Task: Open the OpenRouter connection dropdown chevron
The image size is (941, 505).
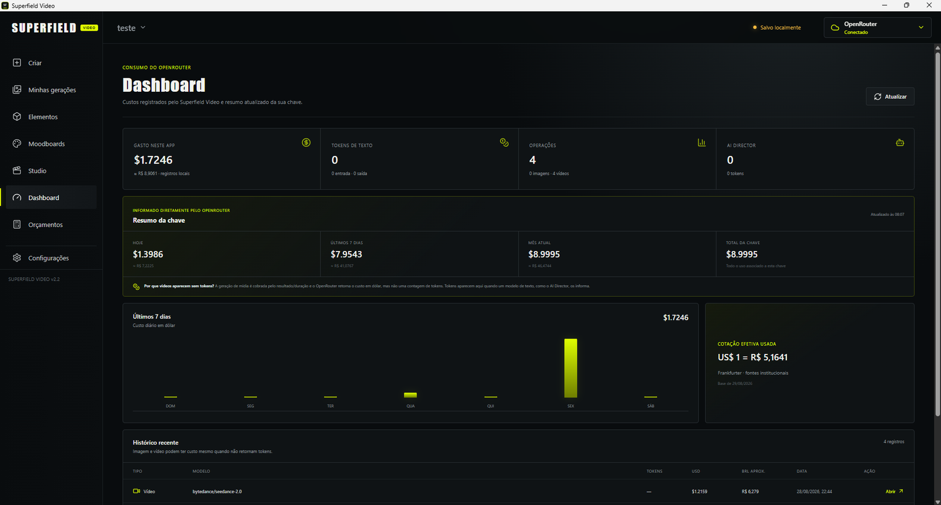Action: coord(921,27)
